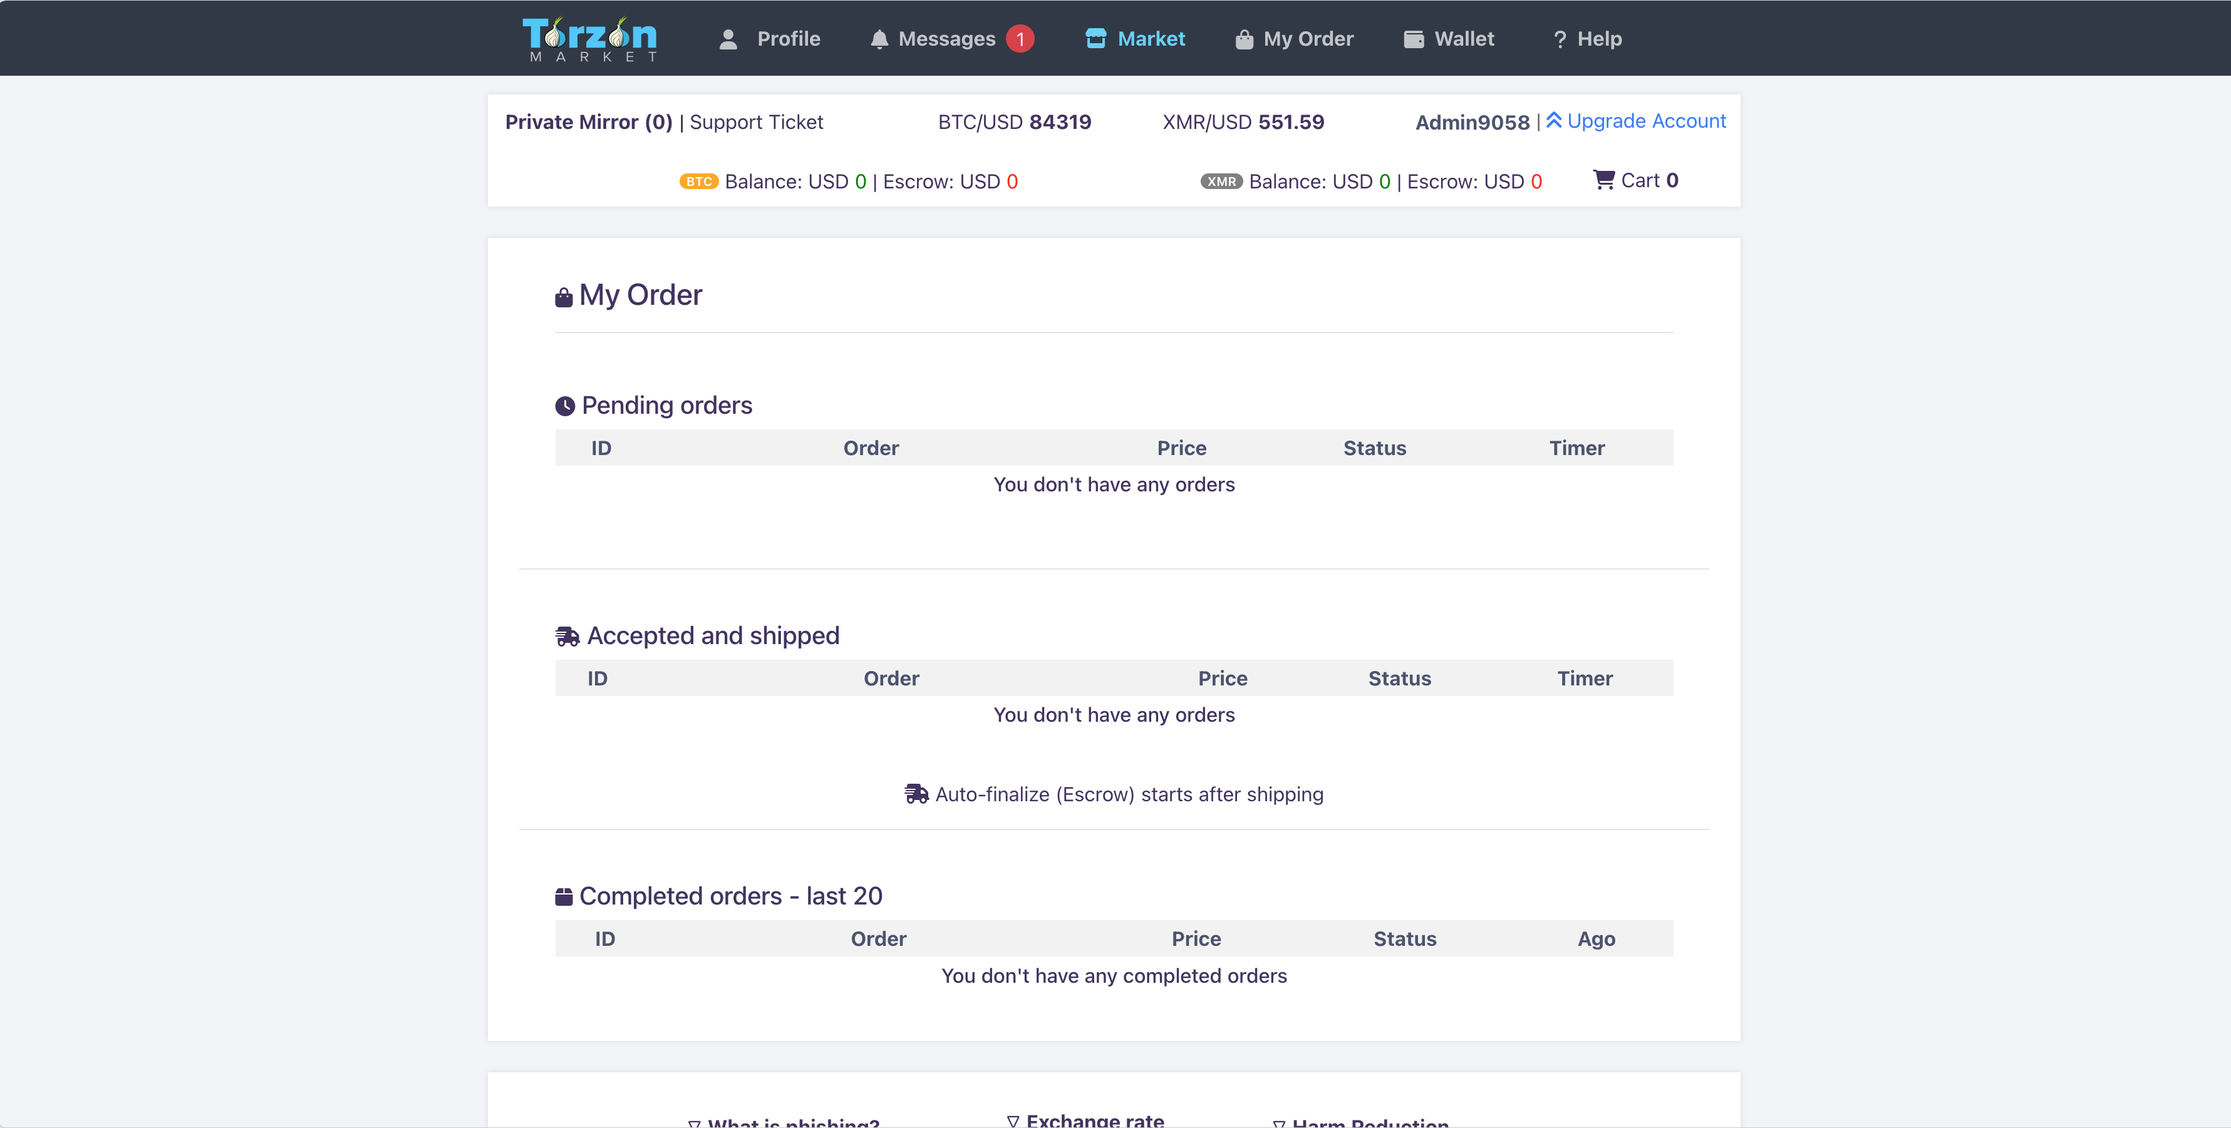Click "Completed orders - last 20" heading
Image resolution: width=2231 pixels, height=1128 pixels.
click(x=731, y=896)
